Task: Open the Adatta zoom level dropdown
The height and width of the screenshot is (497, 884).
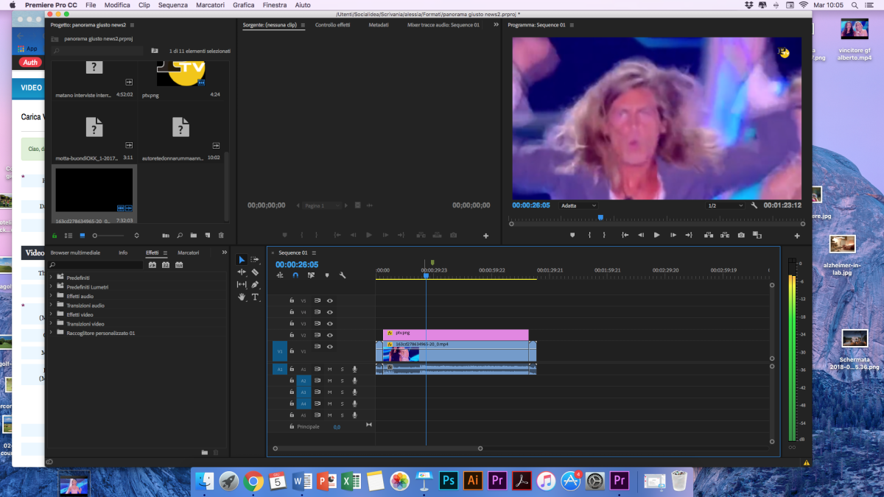Action: [579, 205]
